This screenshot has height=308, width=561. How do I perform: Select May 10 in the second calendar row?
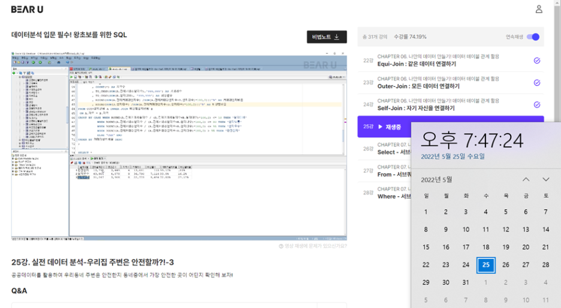click(466, 230)
